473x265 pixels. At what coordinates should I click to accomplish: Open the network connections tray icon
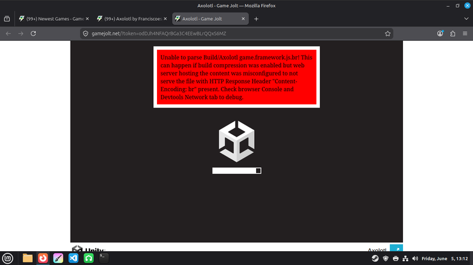click(406, 258)
